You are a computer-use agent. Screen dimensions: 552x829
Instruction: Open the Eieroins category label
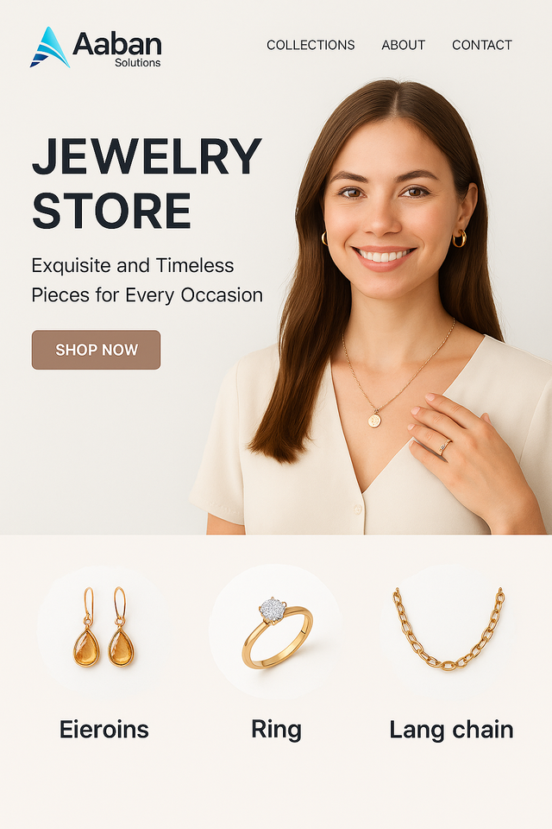pos(104,729)
